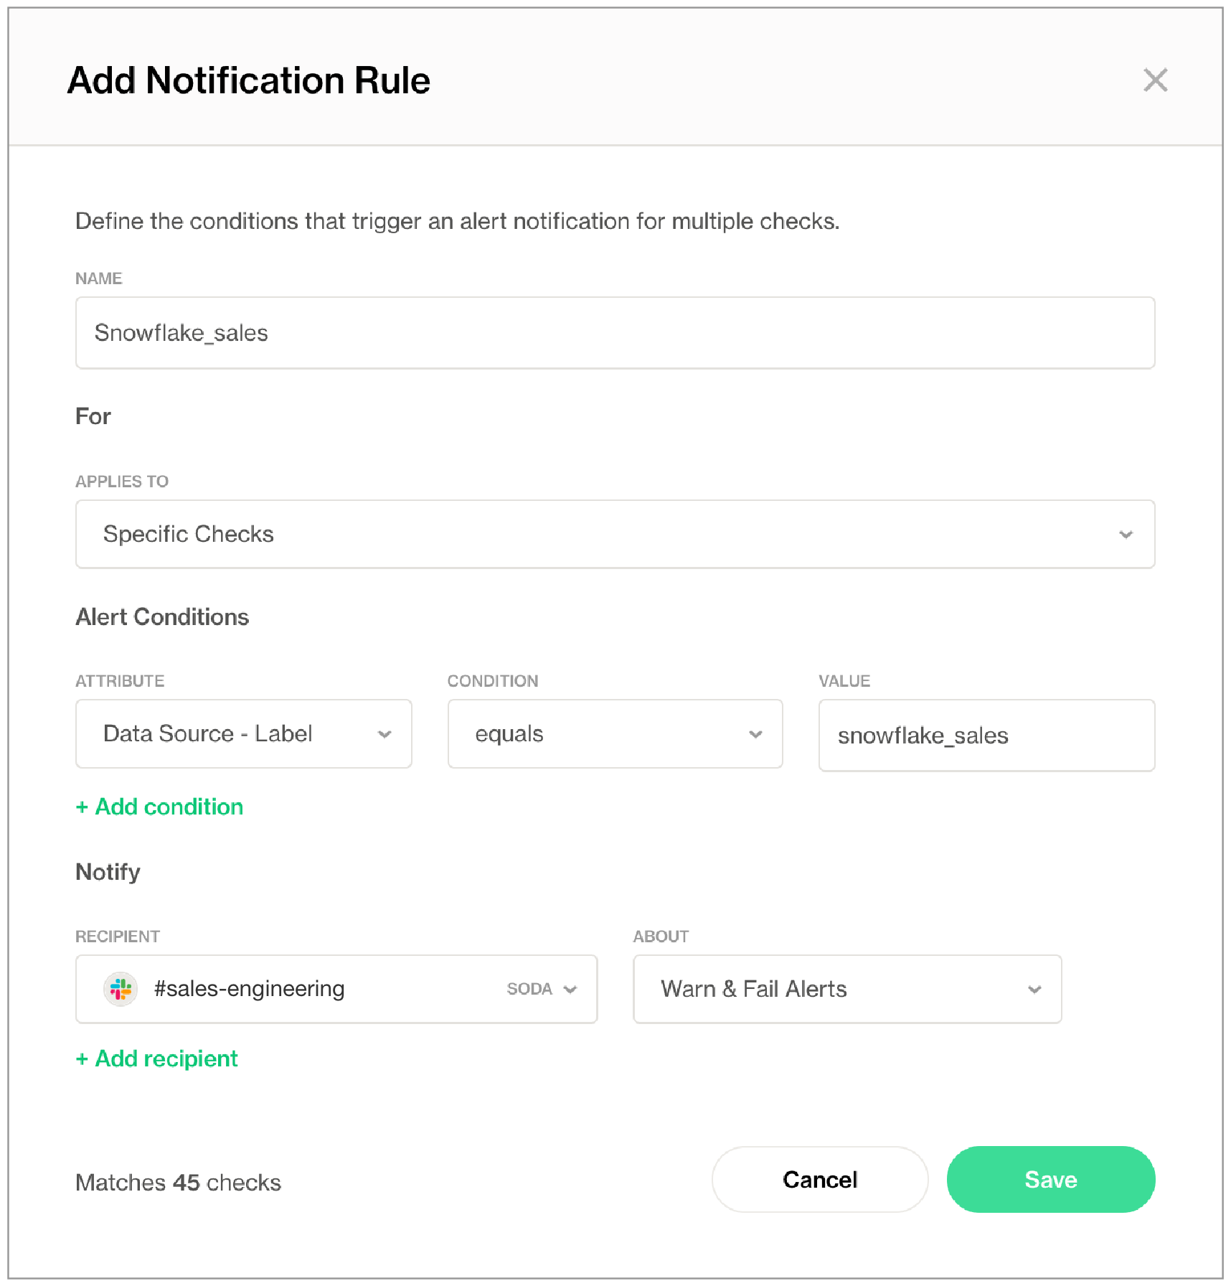Image resolution: width=1231 pixels, height=1286 pixels.
Task: Expand the Warn & Fail Alerts dropdown
Action: click(846, 989)
